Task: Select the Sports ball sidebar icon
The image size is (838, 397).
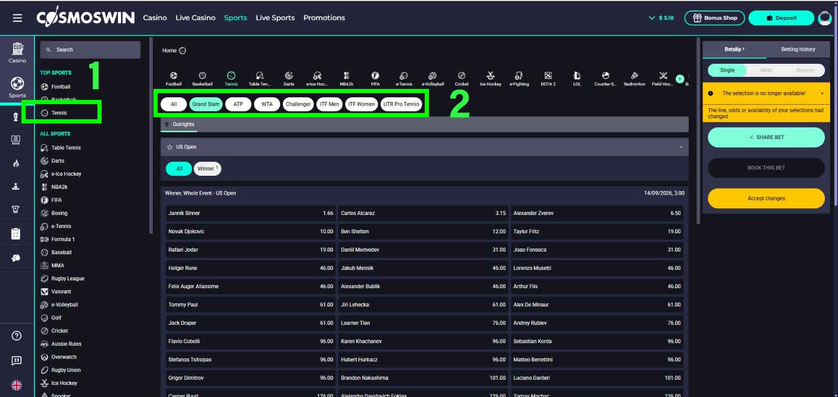Action: [x=17, y=87]
